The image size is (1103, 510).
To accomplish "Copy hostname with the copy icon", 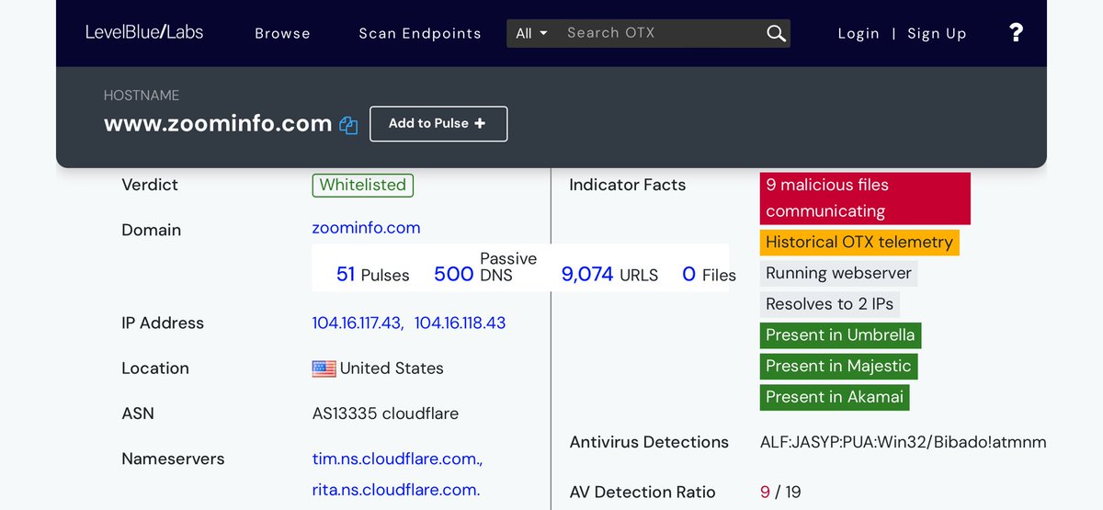I will coord(348,125).
